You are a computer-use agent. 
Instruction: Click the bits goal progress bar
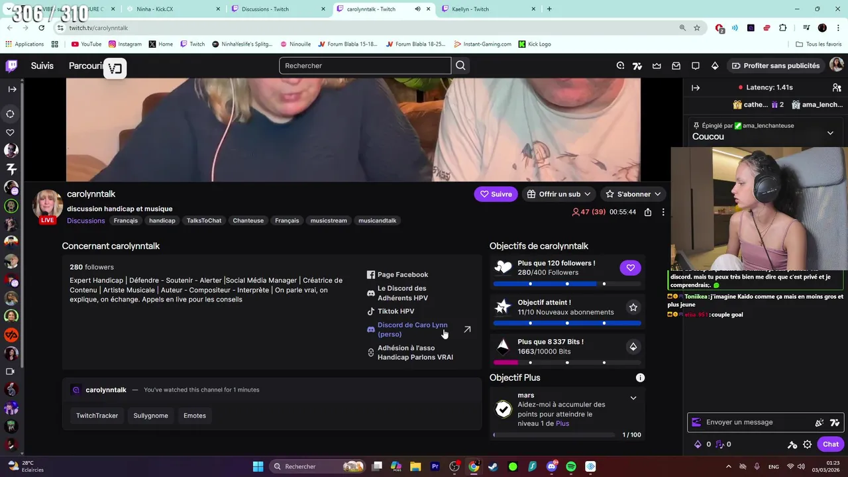566,362
